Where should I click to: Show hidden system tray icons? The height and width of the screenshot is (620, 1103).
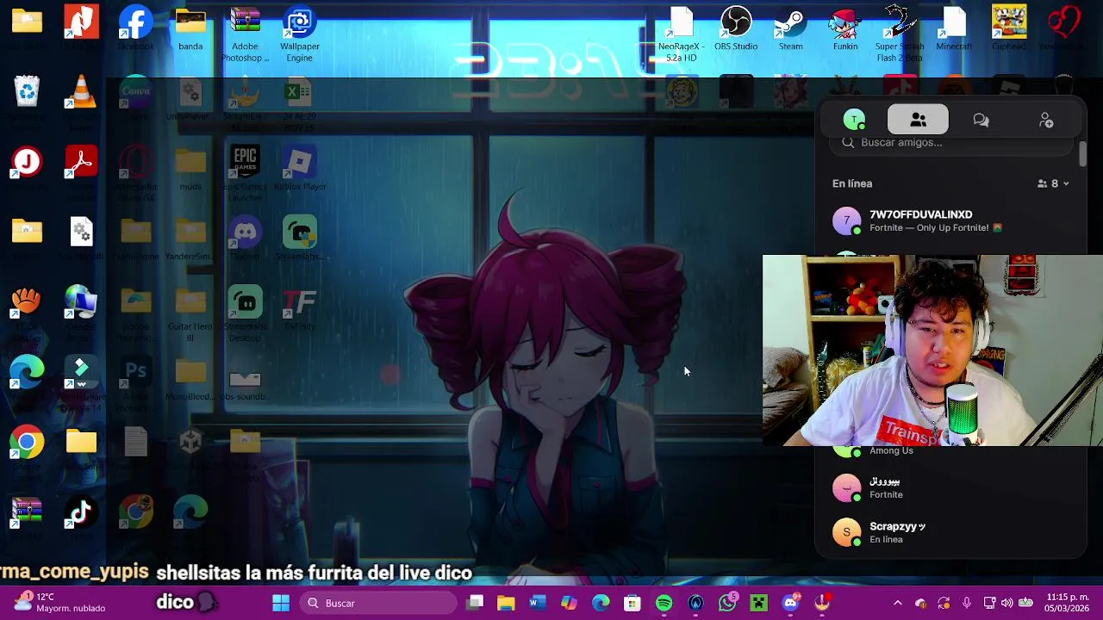pyautogui.click(x=897, y=603)
